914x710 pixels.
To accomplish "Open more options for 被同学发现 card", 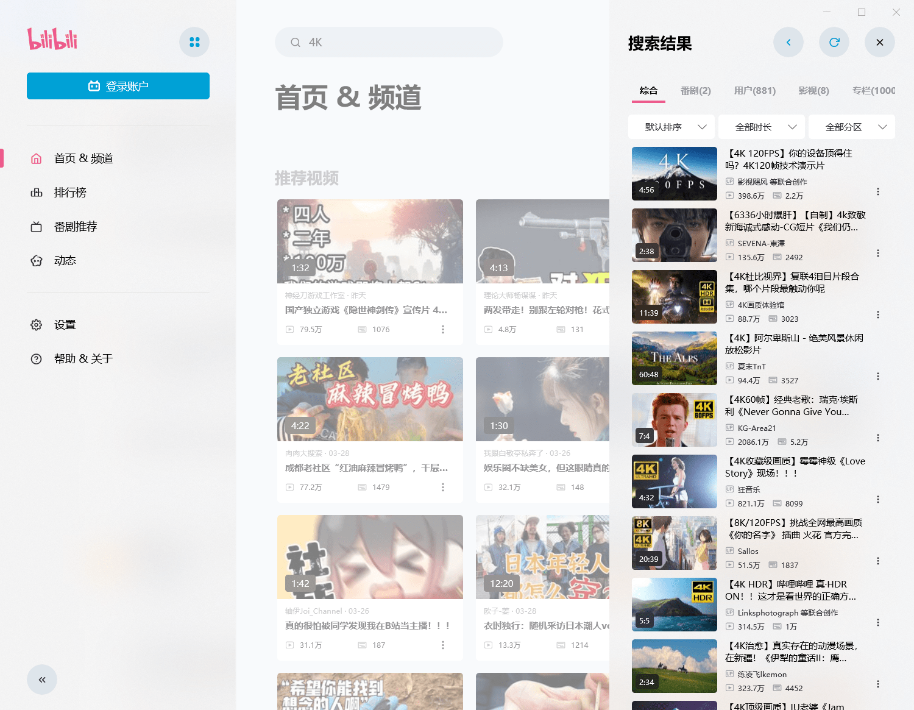I will point(443,645).
